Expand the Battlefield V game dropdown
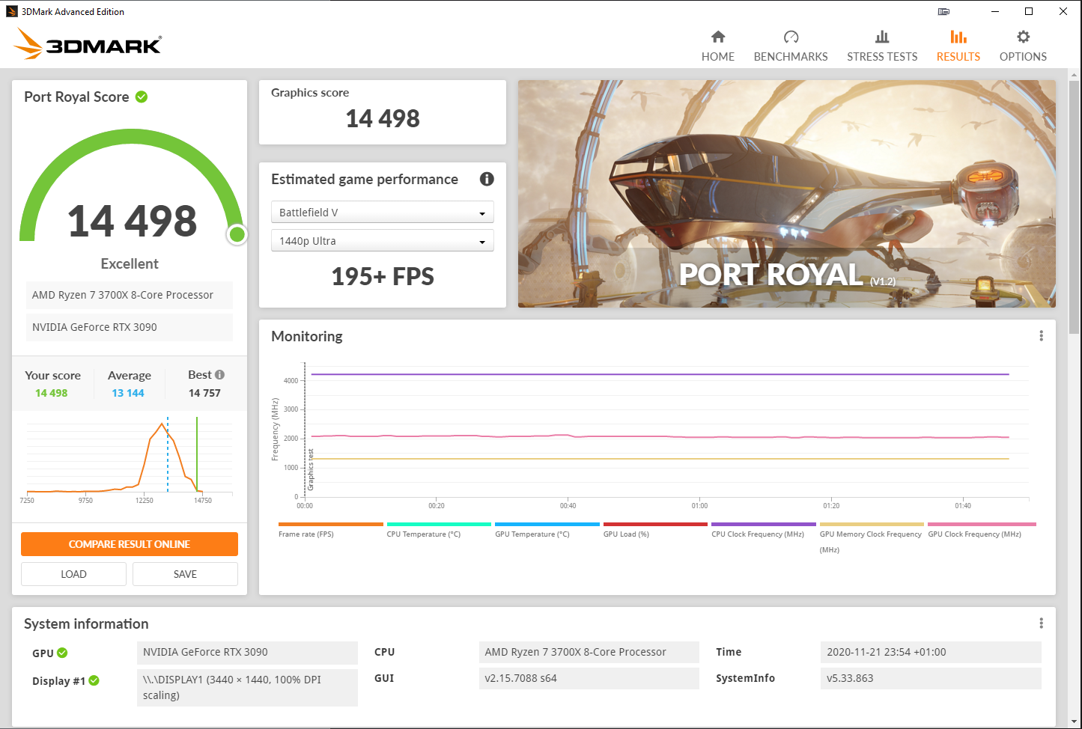 pos(382,213)
